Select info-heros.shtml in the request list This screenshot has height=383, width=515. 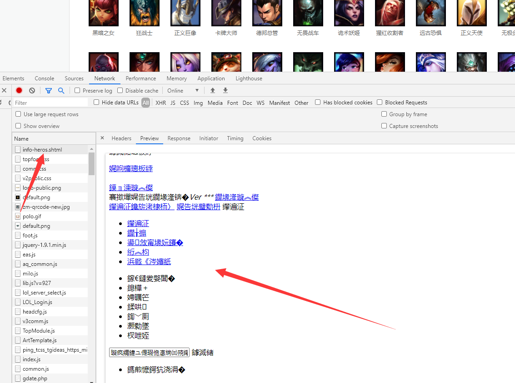42,149
